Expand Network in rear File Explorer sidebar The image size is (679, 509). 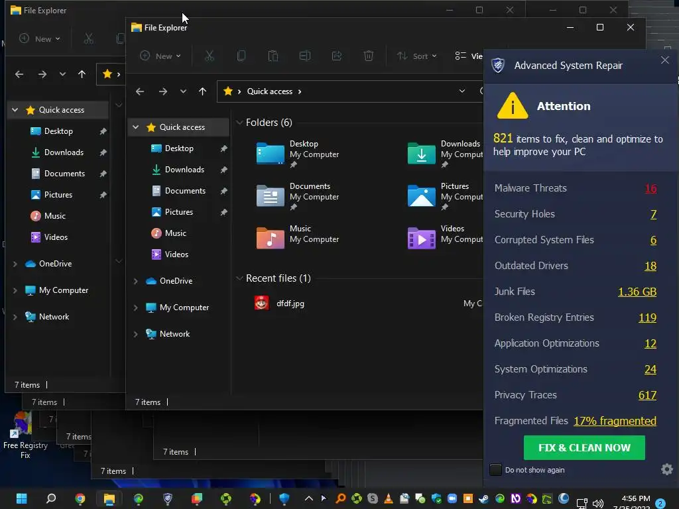pos(15,317)
